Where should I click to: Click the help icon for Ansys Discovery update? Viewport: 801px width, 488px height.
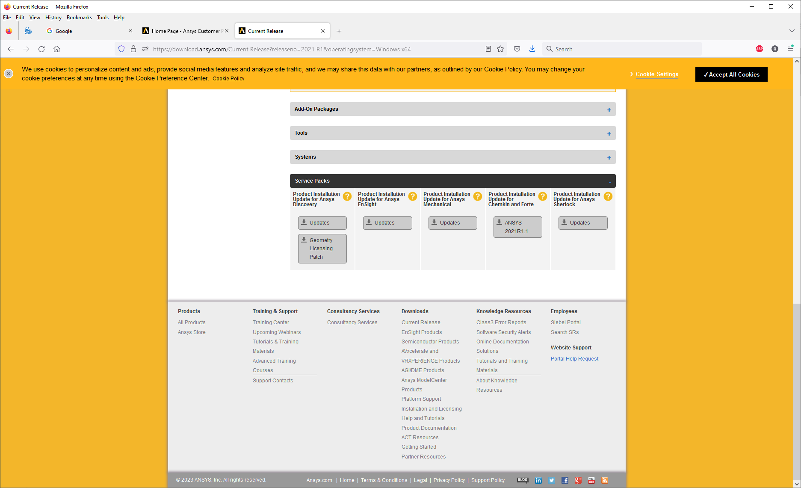click(x=347, y=196)
